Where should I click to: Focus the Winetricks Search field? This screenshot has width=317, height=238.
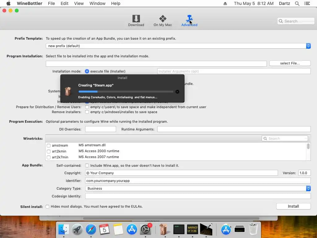(x=285, y=139)
